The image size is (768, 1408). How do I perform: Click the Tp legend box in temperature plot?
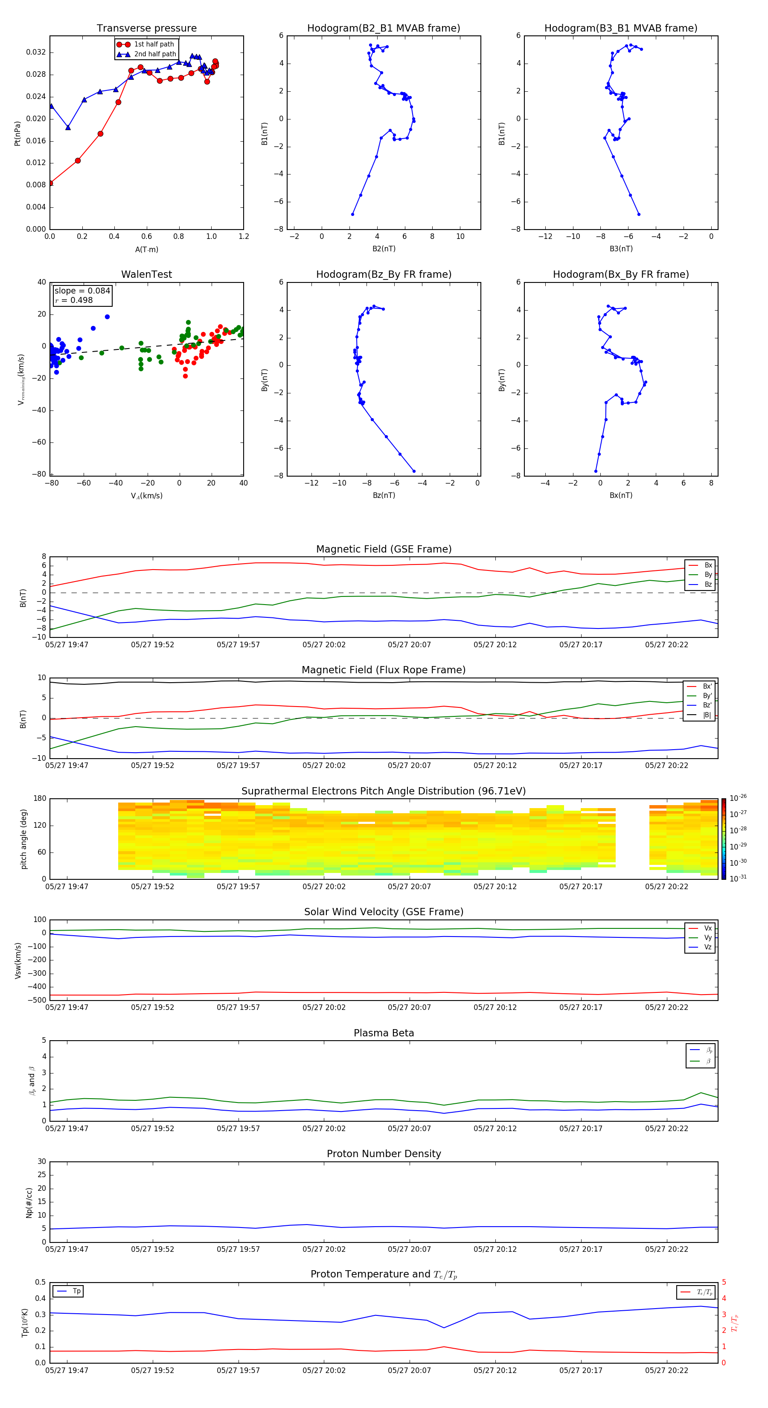68,1291
